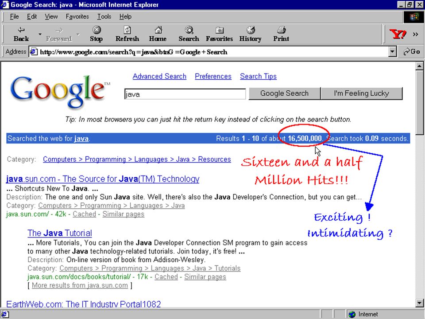Click the scrollbar down arrow
The height and width of the screenshot is (319, 425).
click(x=419, y=303)
